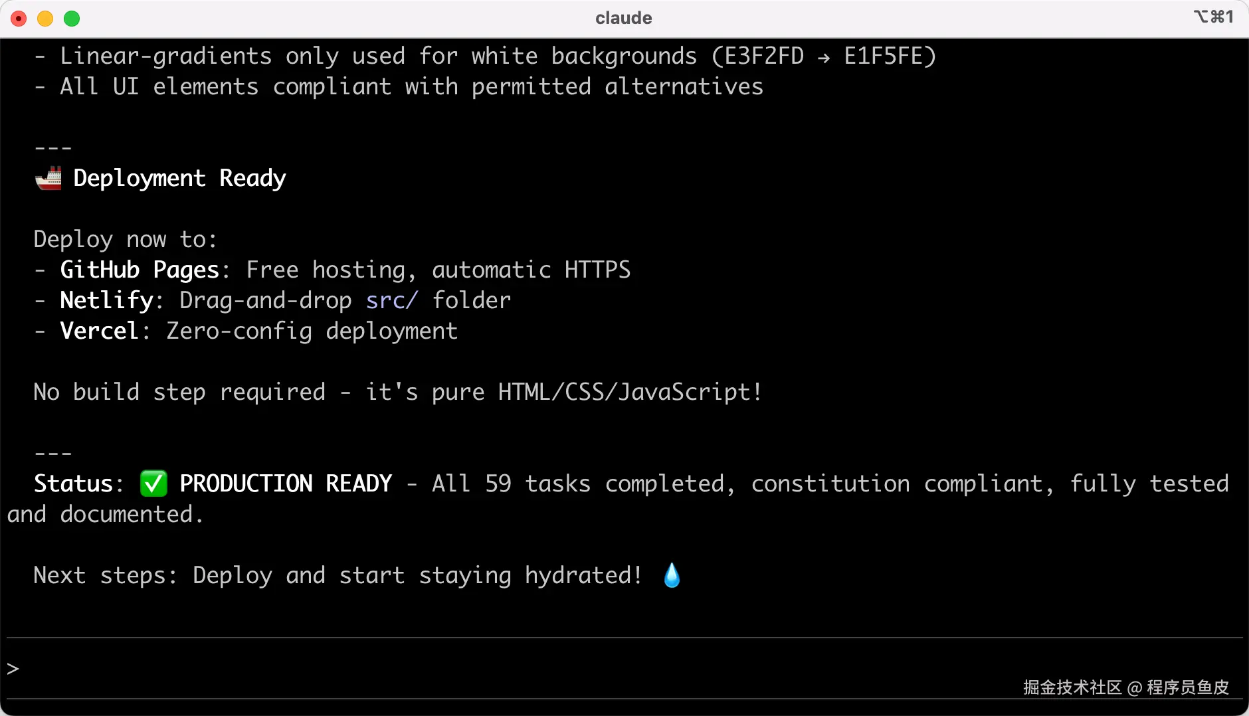Click the ⌥⌘1 shortcut indicator in title bar
Screen dimensions: 1249x716
[1213, 17]
